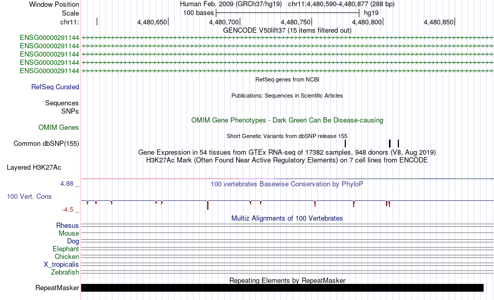Click the hg19 label beside scale bar
This screenshot has height=300, width=494.
point(371,13)
